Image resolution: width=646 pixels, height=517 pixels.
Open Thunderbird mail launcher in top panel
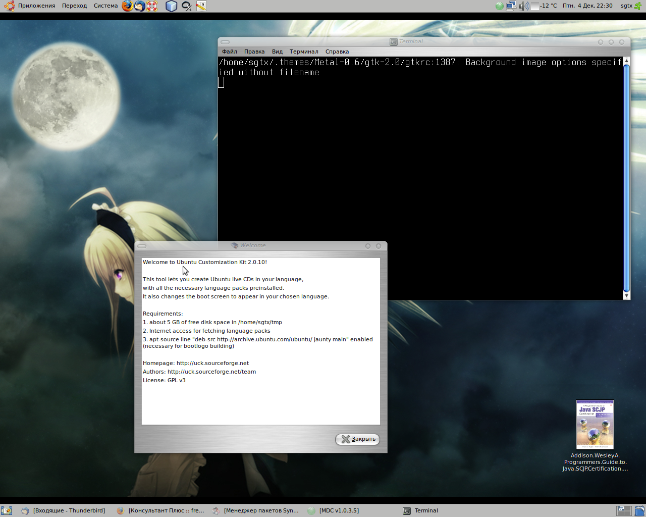point(140,6)
